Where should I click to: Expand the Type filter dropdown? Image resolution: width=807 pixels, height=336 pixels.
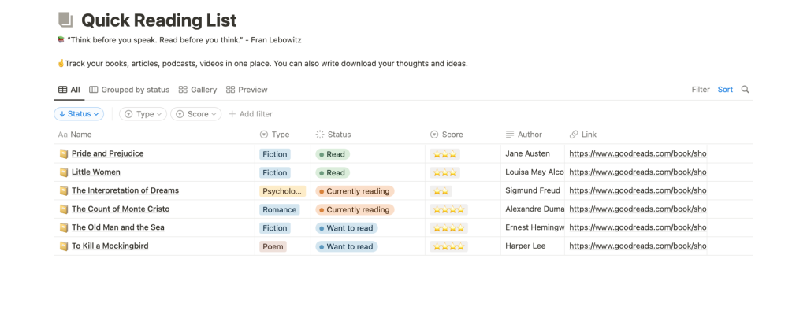pyautogui.click(x=143, y=114)
